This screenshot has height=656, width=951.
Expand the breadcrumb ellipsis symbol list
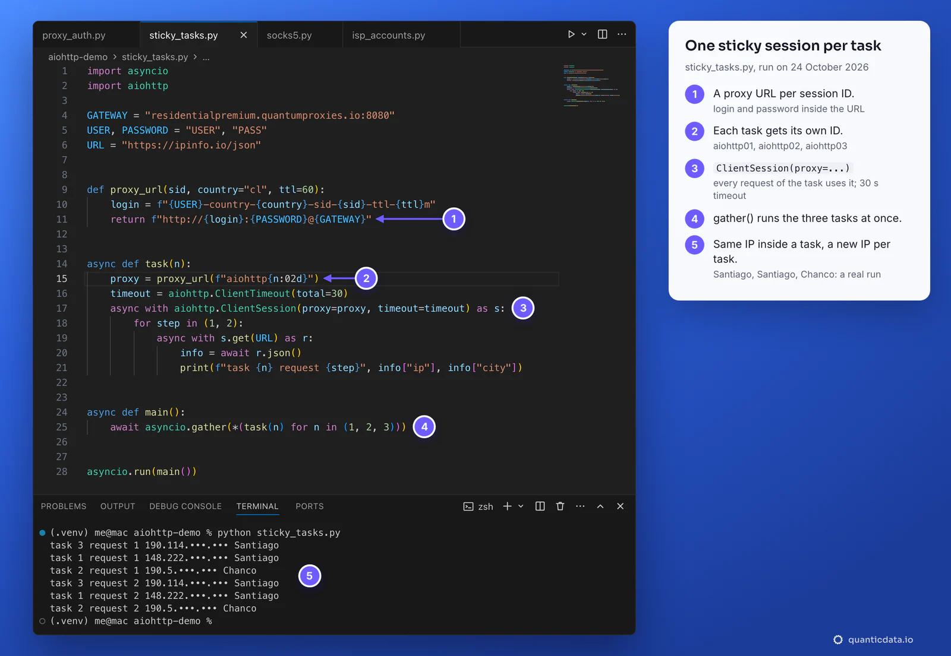coord(206,57)
